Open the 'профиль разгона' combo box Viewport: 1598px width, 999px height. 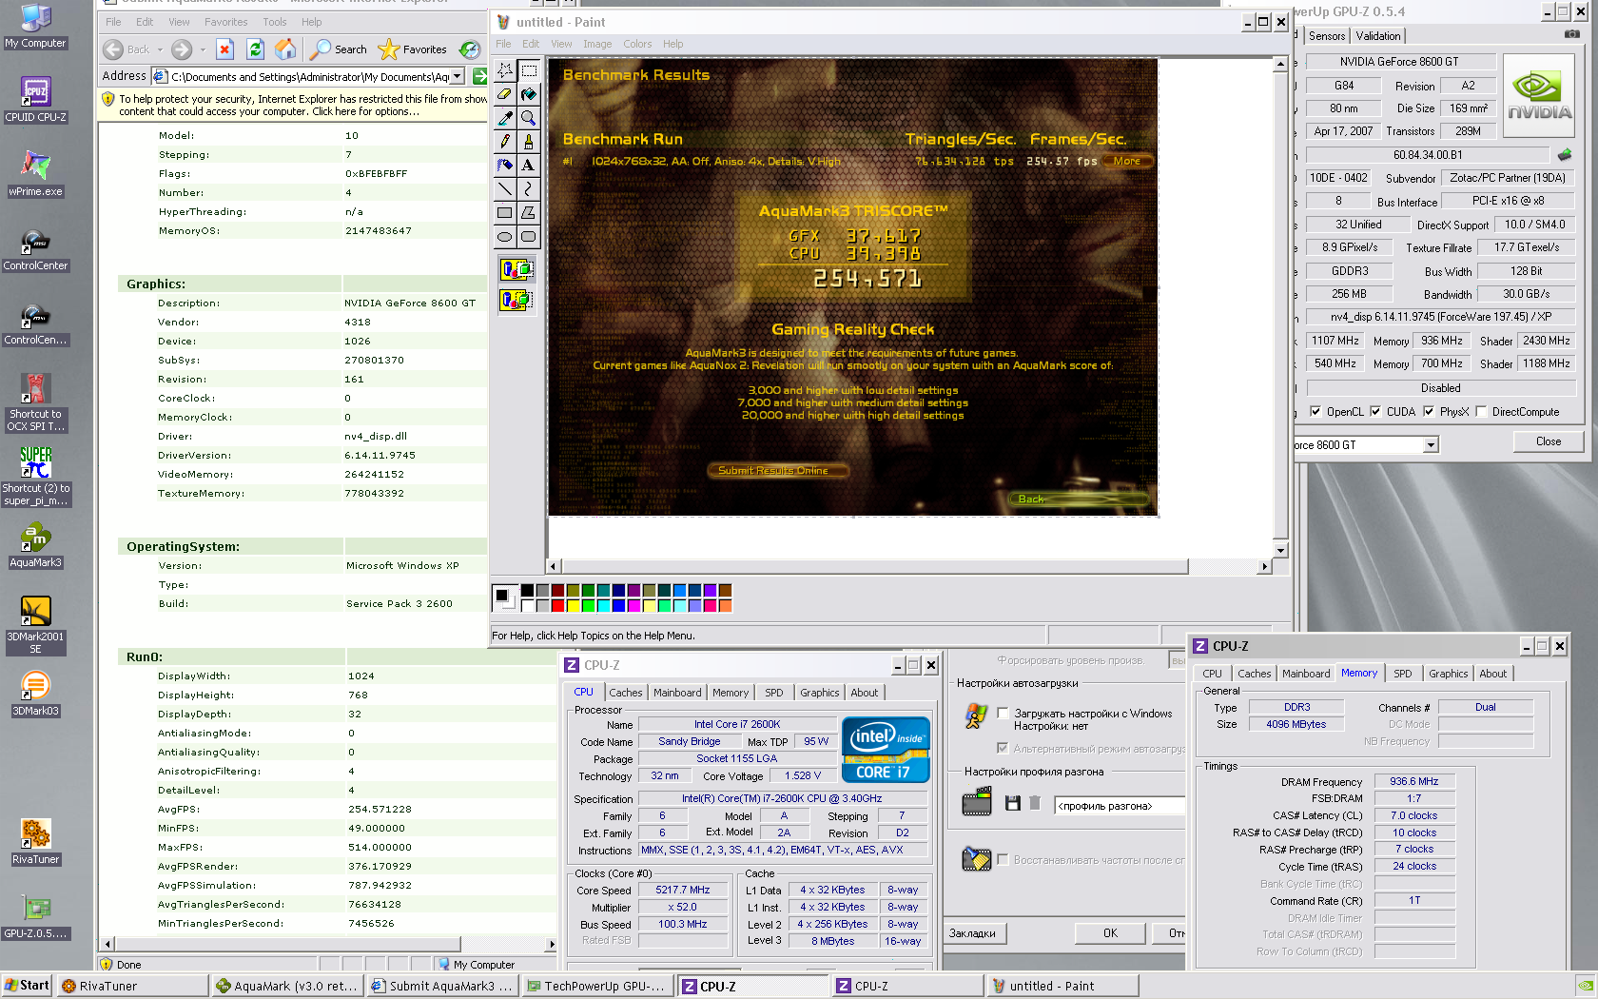pos(1121,806)
